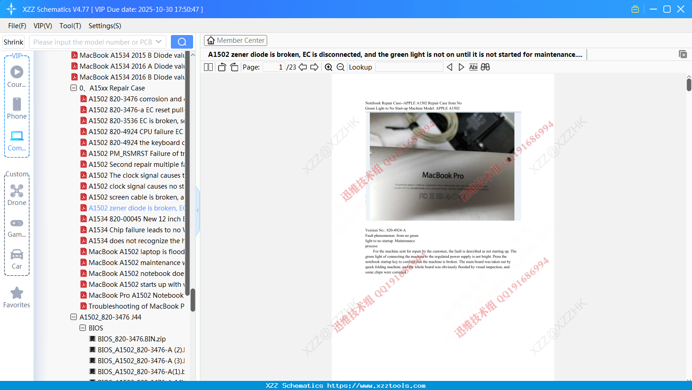Open the Drone category
692x390 pixels.
pyautogui.click(x=17, y=195)
